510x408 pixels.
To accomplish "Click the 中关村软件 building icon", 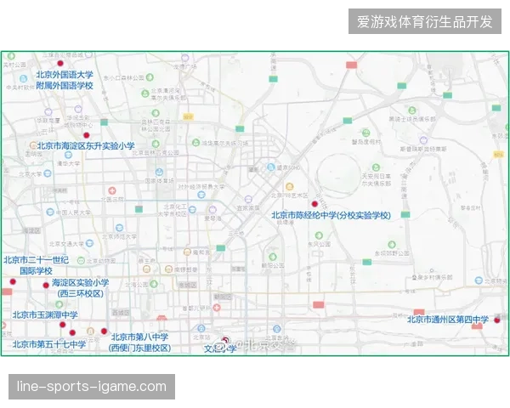I will tap(23, 78).
